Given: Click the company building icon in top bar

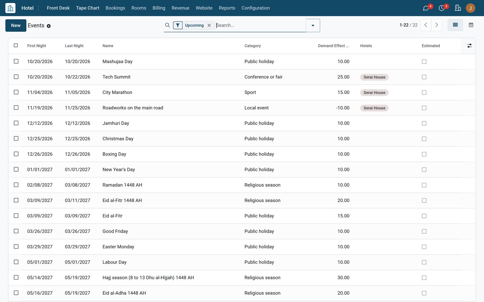Looking at the screenshot, I should tap(458, 8).
